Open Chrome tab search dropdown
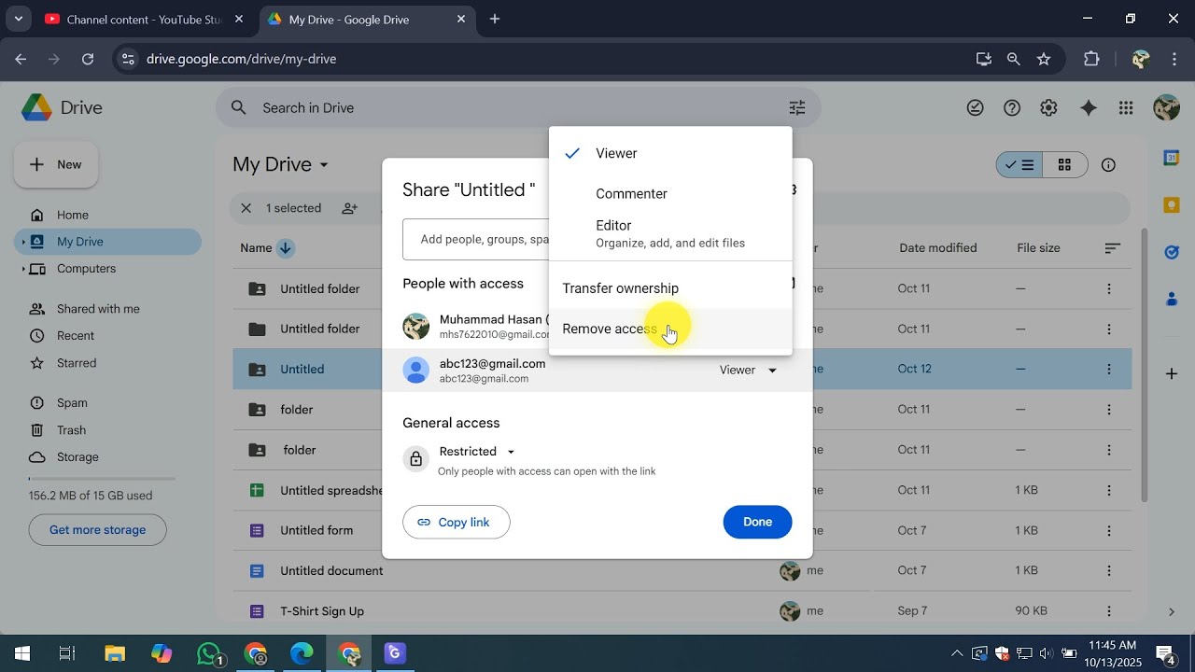The width and height of the screenshot is (1195, 672). coord(18,19)
